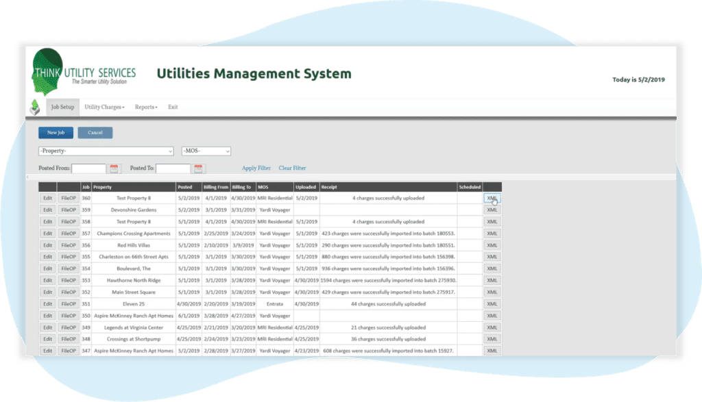Open XML for job 357 Champions Crossing
Image resolution: width=702 pixels, height=402 pixels.
point(492,234)
